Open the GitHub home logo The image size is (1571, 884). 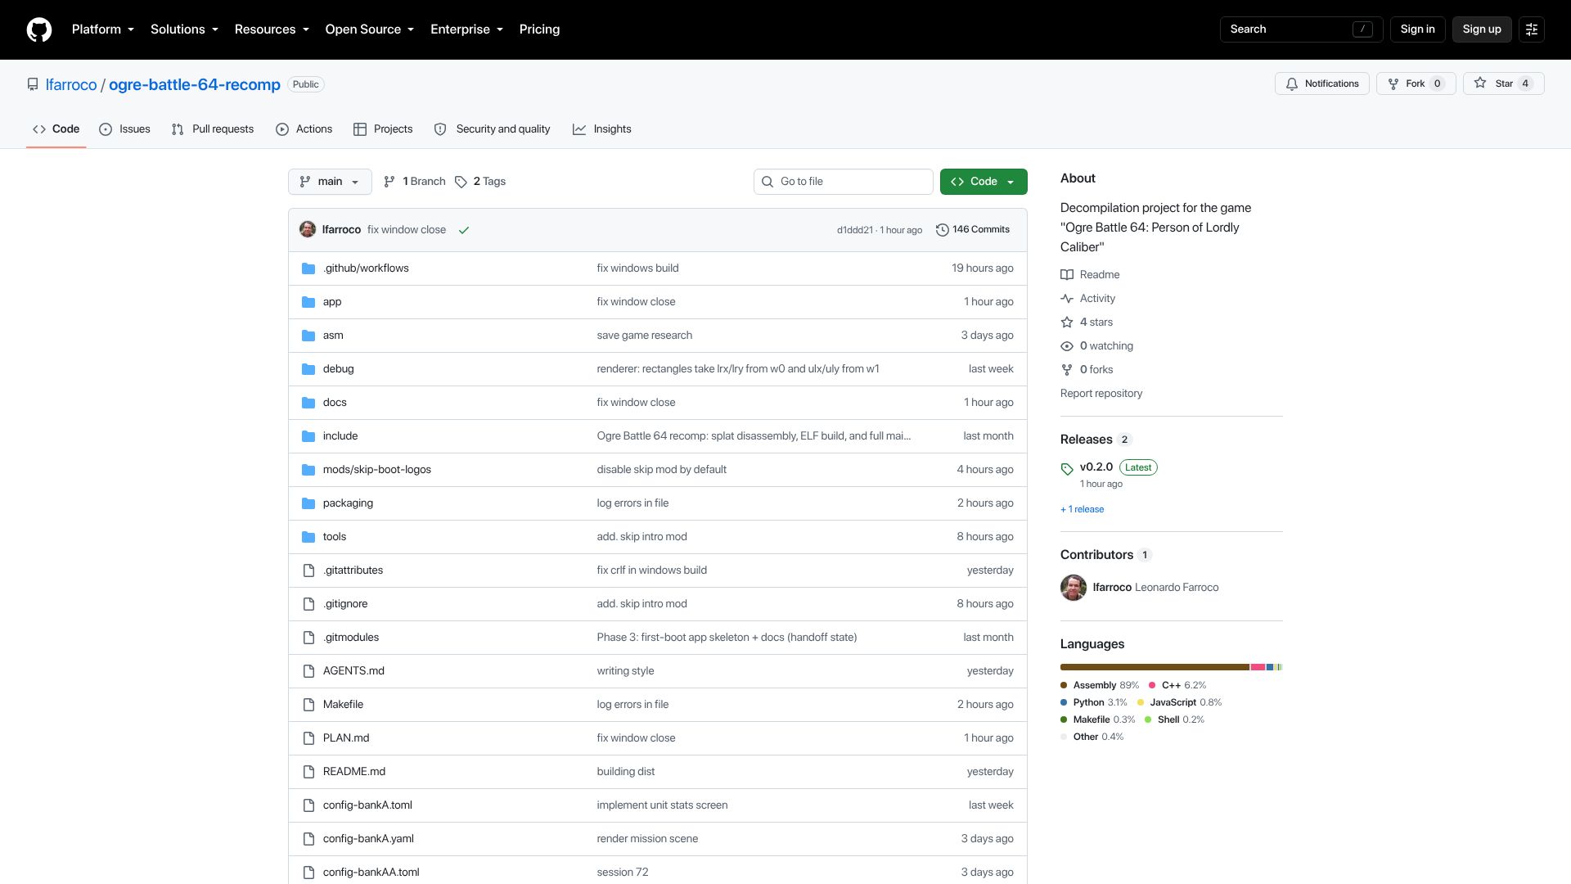39,29
